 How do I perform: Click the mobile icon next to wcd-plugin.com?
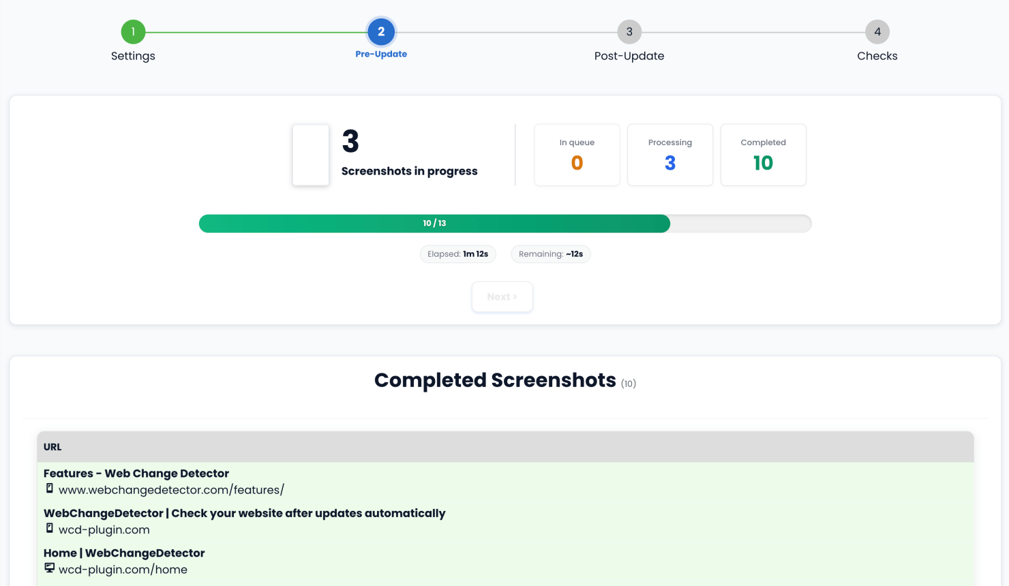[x=49, y=528]
